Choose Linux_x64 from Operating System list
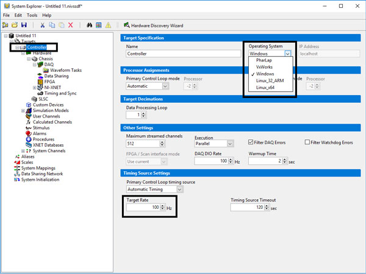The width and height of the screenshot is (366, 274). pyautogui.click(x=265, y=87)
